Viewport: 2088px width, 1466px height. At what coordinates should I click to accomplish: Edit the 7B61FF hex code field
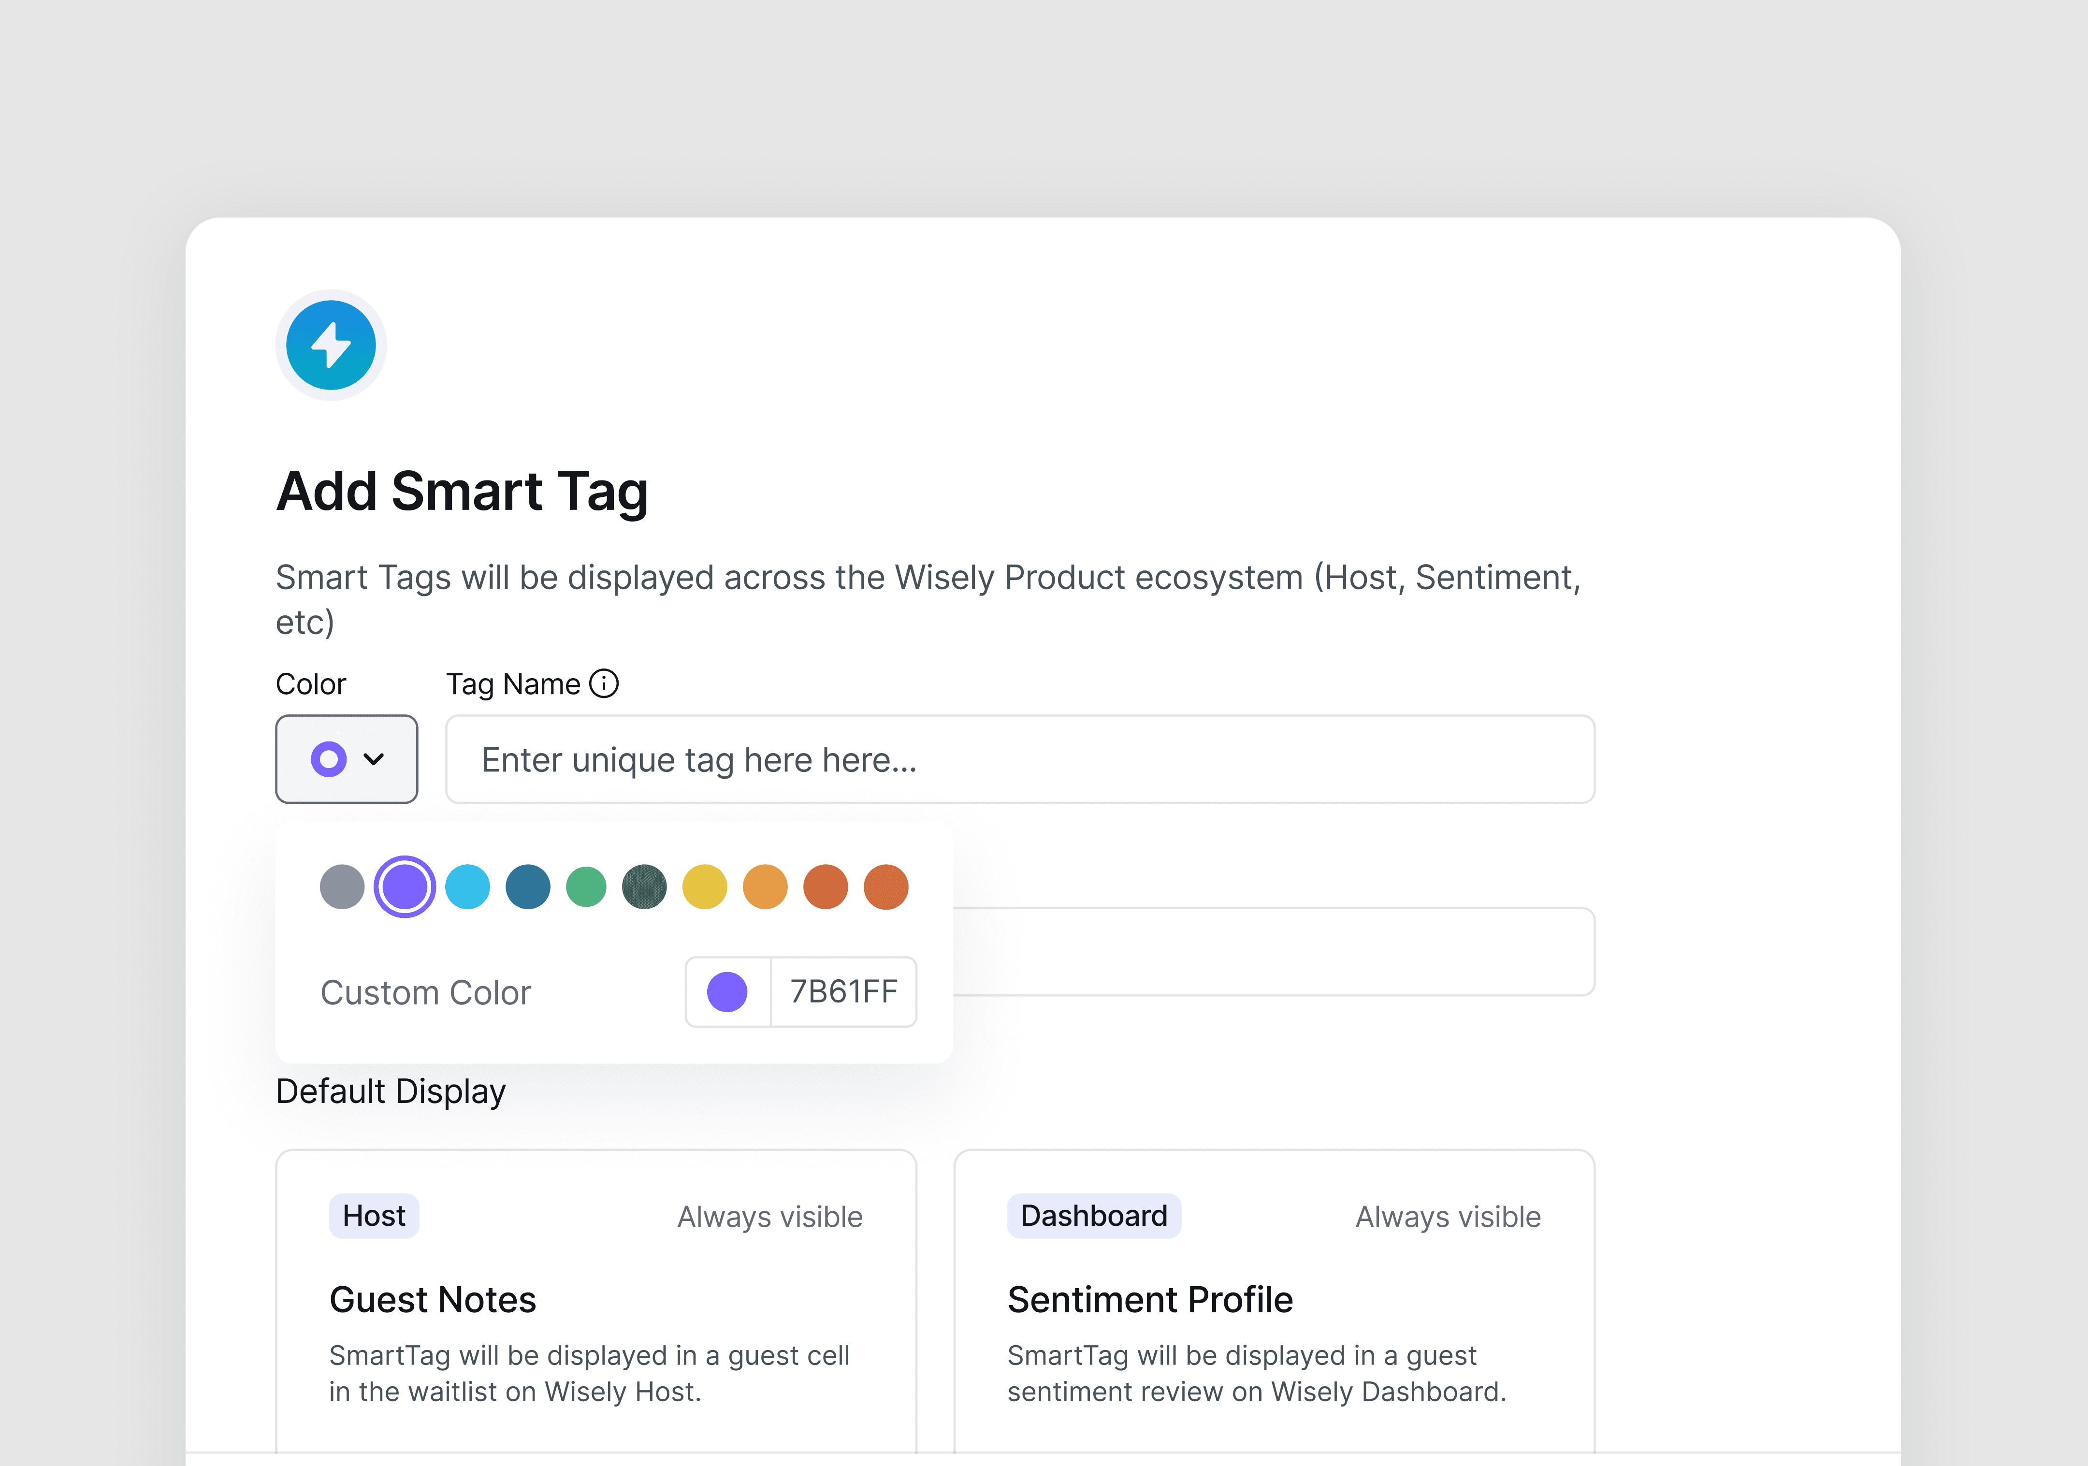pos(843,992)
